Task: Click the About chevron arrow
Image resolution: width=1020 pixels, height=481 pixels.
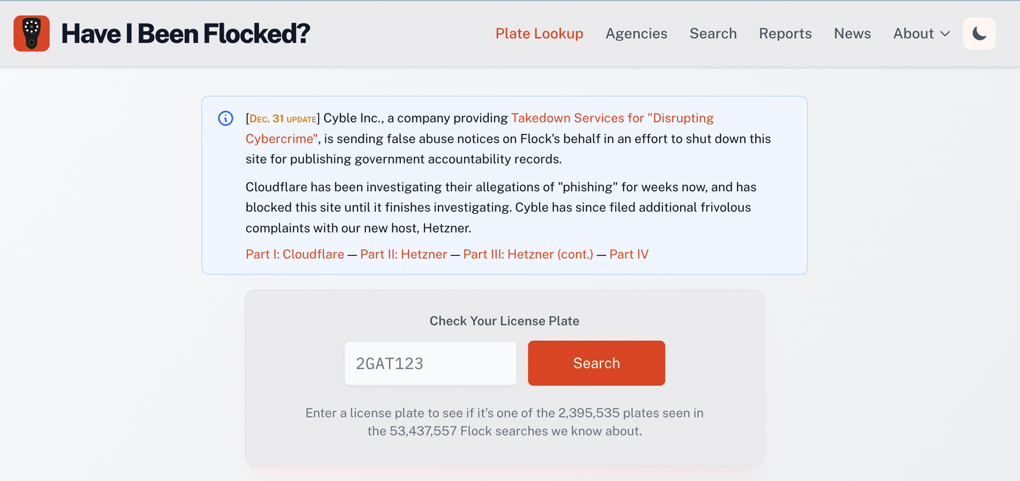Action: tap(945, 34)
